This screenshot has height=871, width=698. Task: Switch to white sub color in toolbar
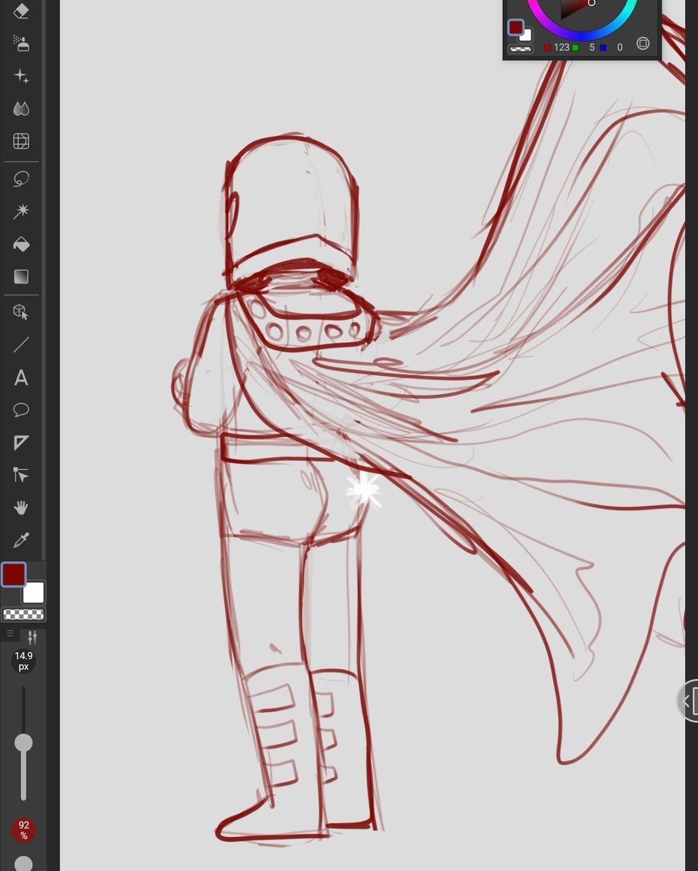point(33,593)
